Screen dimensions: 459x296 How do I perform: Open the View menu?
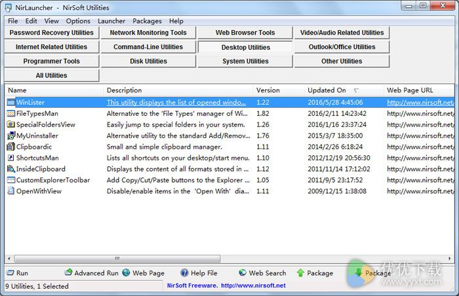coord(52,21)
